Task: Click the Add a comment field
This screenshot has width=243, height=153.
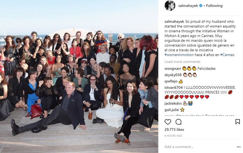Action: pyautogui.click(x=199, y=147)
